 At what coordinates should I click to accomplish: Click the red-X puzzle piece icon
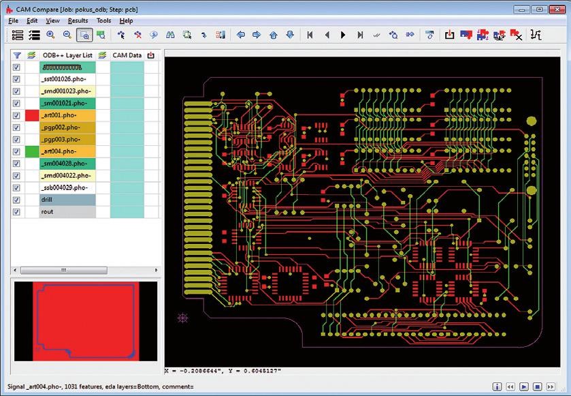tap(516, 35)
